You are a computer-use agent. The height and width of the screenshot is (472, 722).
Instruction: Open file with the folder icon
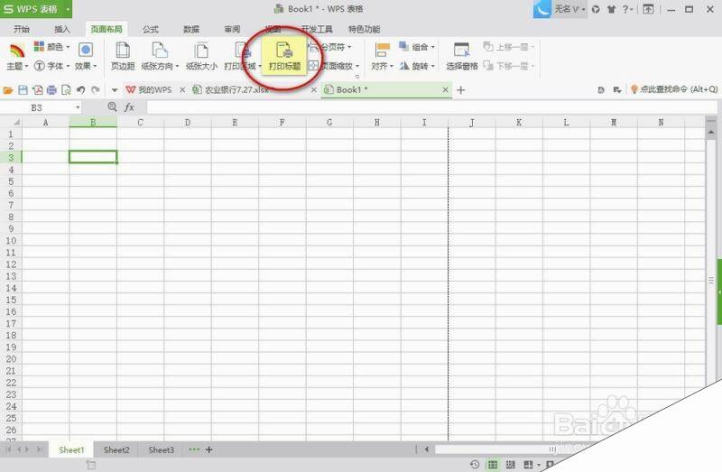point(8,89)
